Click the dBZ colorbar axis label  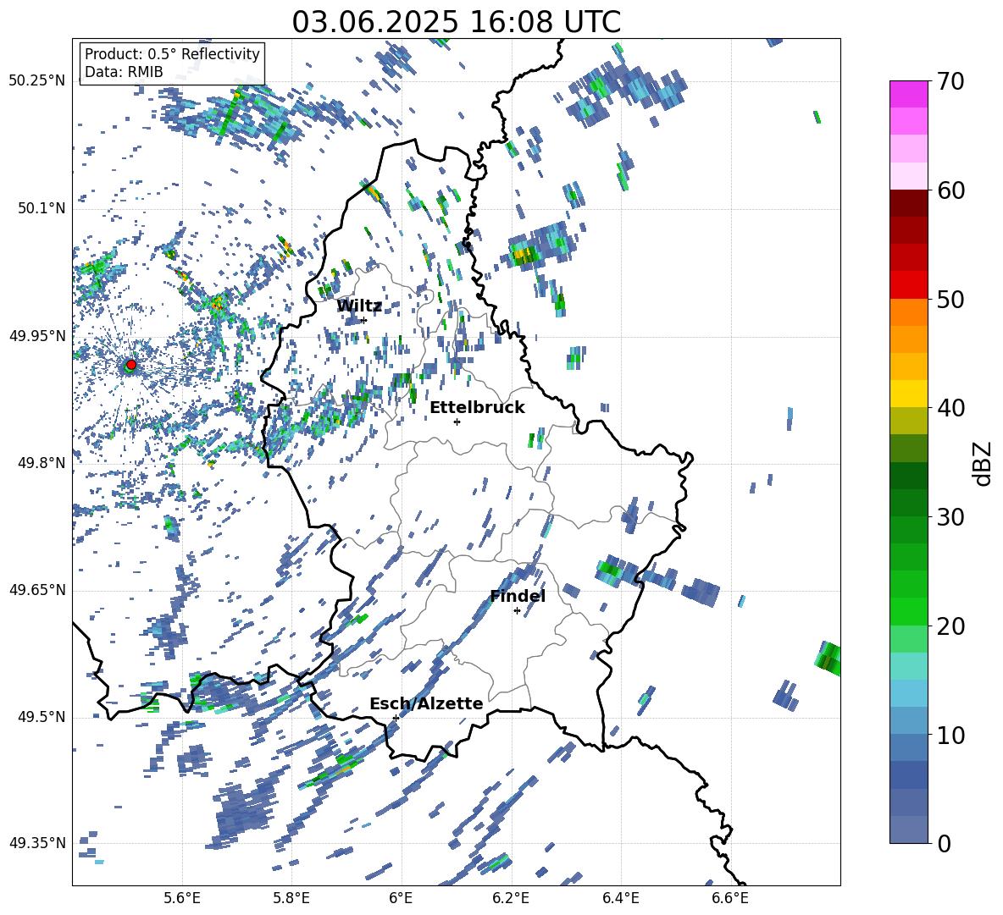982,463
